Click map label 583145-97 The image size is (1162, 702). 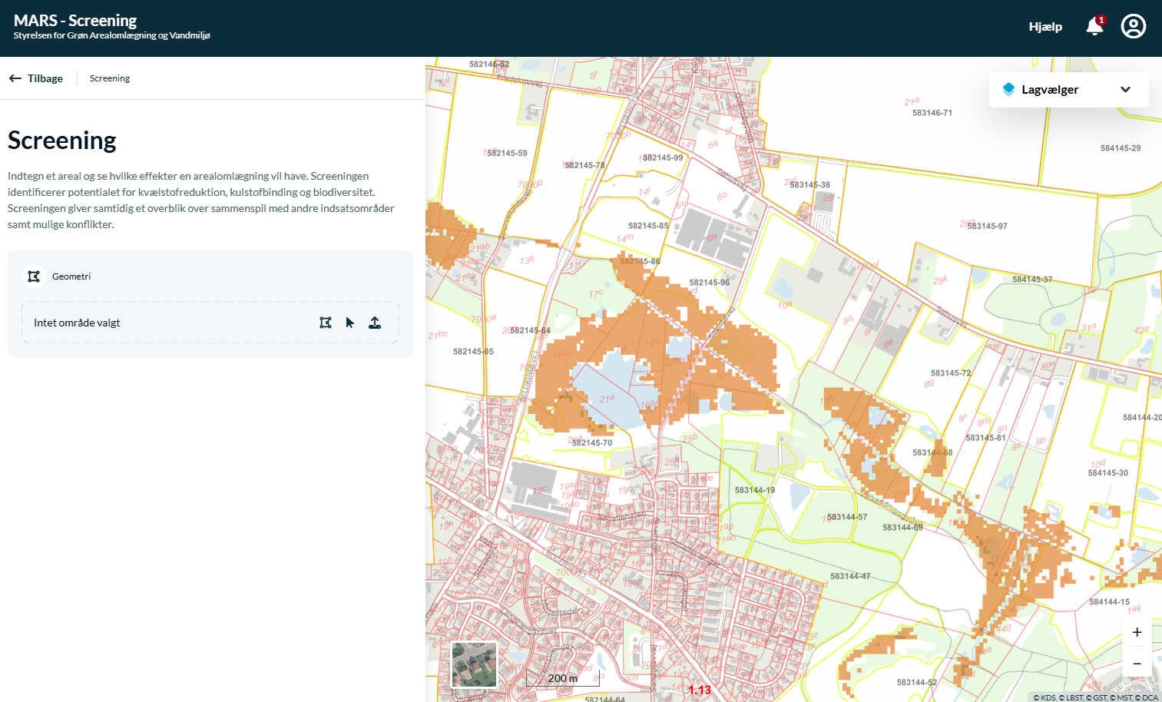pos(987,227)
